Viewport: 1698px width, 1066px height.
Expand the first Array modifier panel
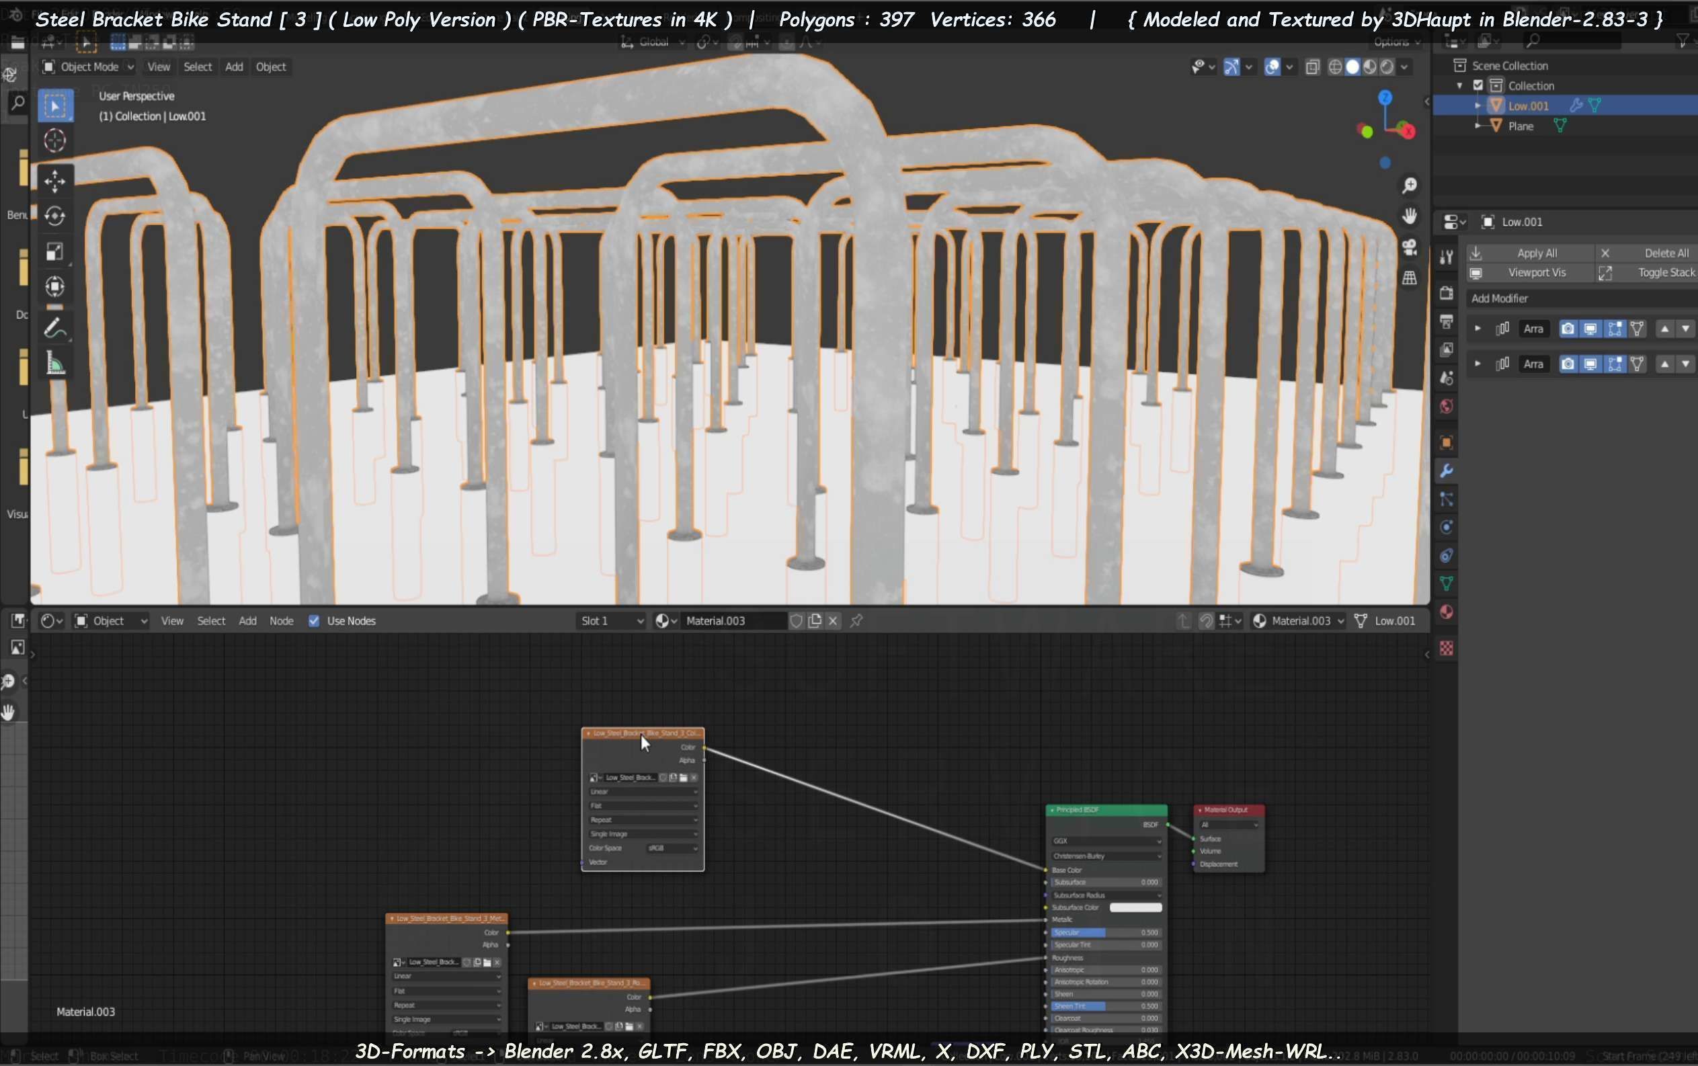click(1478, 329)
